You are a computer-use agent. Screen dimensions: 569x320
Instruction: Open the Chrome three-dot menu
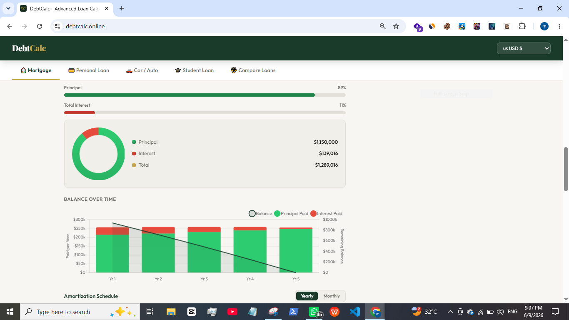pyautogui.click(x=559, y=26)
